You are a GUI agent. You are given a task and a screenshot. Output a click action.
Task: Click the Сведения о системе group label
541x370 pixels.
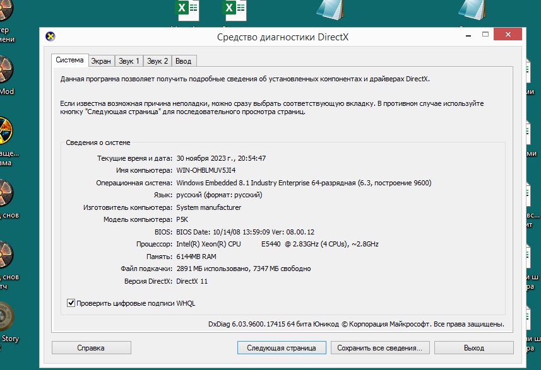[98, 142]
